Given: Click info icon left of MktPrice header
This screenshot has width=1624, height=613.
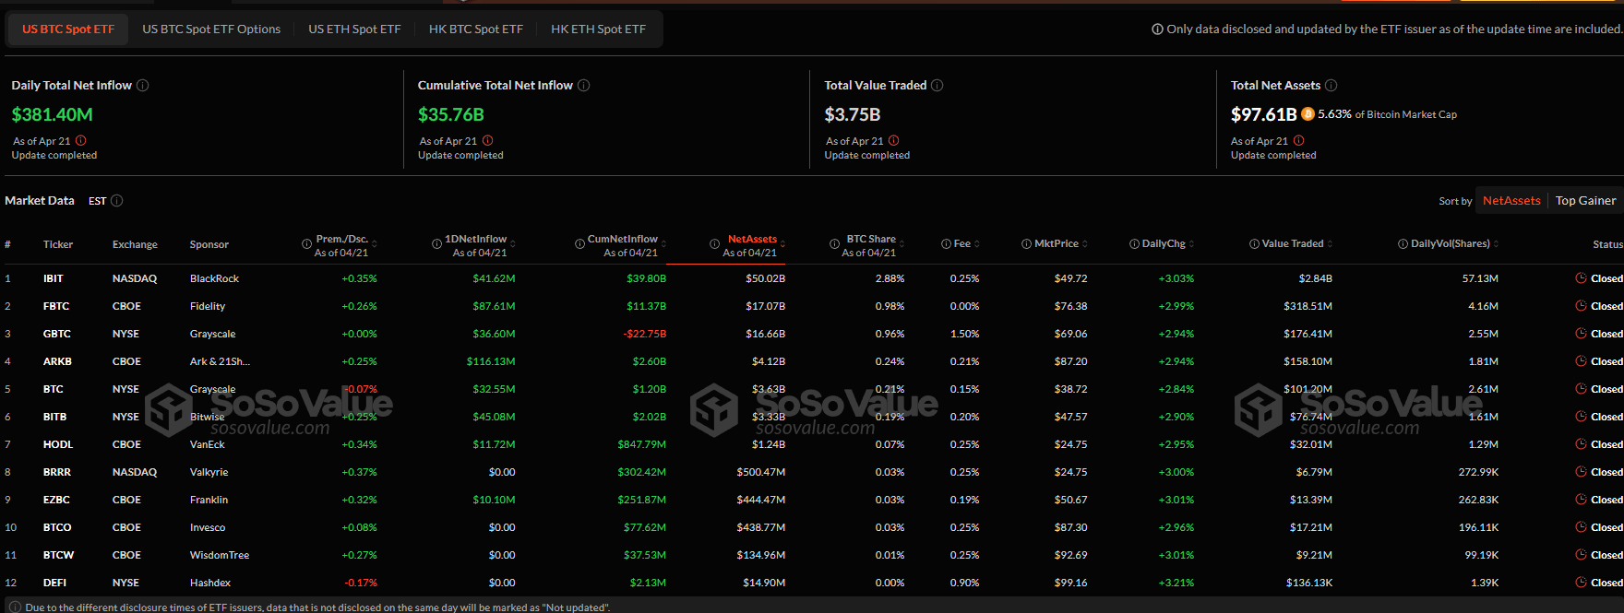Looking at the screenshot, I should tap(1026, 244).
